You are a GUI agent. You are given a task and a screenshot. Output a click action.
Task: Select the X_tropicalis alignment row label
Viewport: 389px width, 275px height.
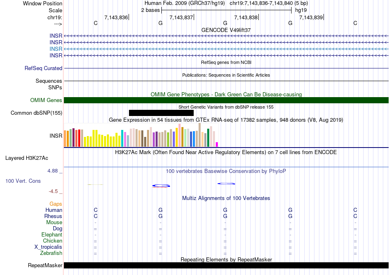(48, 247)
